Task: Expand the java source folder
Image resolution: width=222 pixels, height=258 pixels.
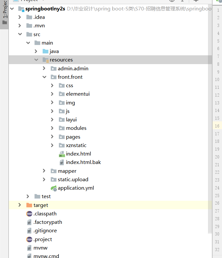Action: (36, 51)
